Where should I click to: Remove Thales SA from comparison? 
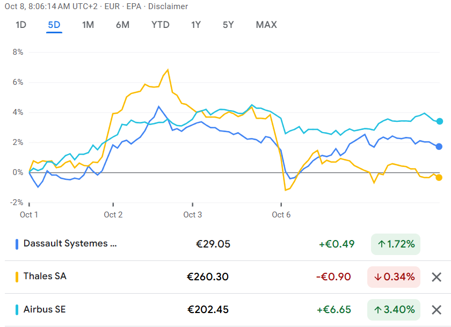coord(437,277)
